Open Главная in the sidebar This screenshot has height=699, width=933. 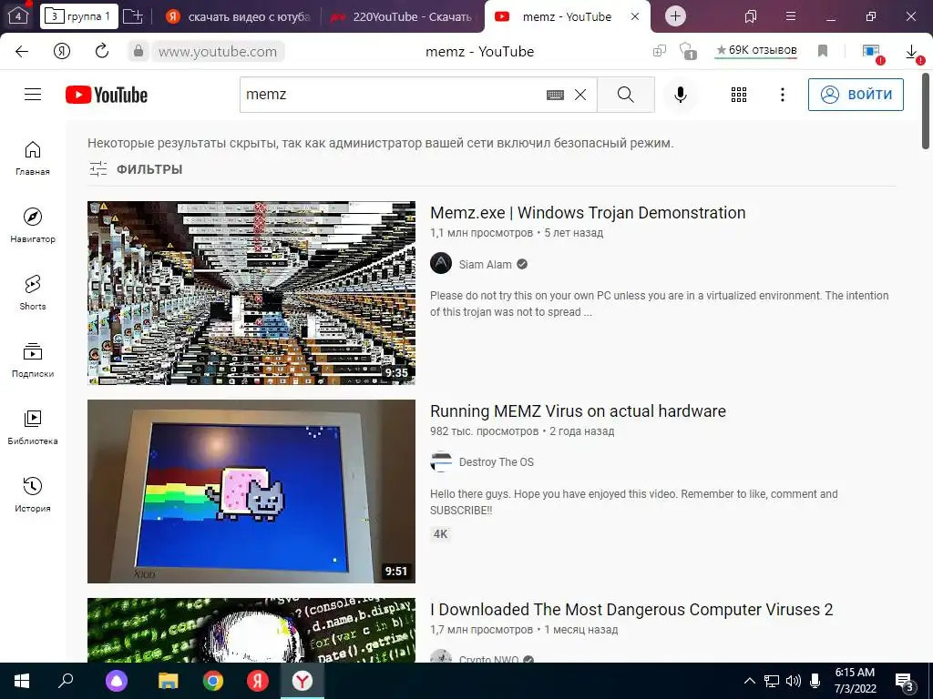(33, 158)
